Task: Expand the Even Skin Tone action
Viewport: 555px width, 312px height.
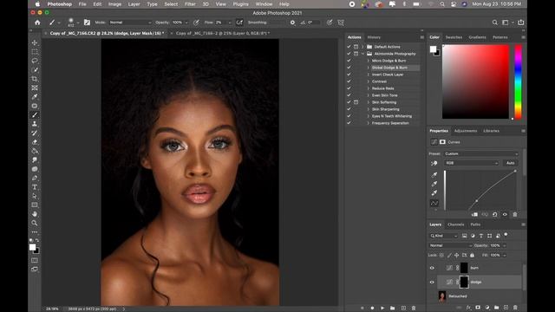Action: coord(368,95)
